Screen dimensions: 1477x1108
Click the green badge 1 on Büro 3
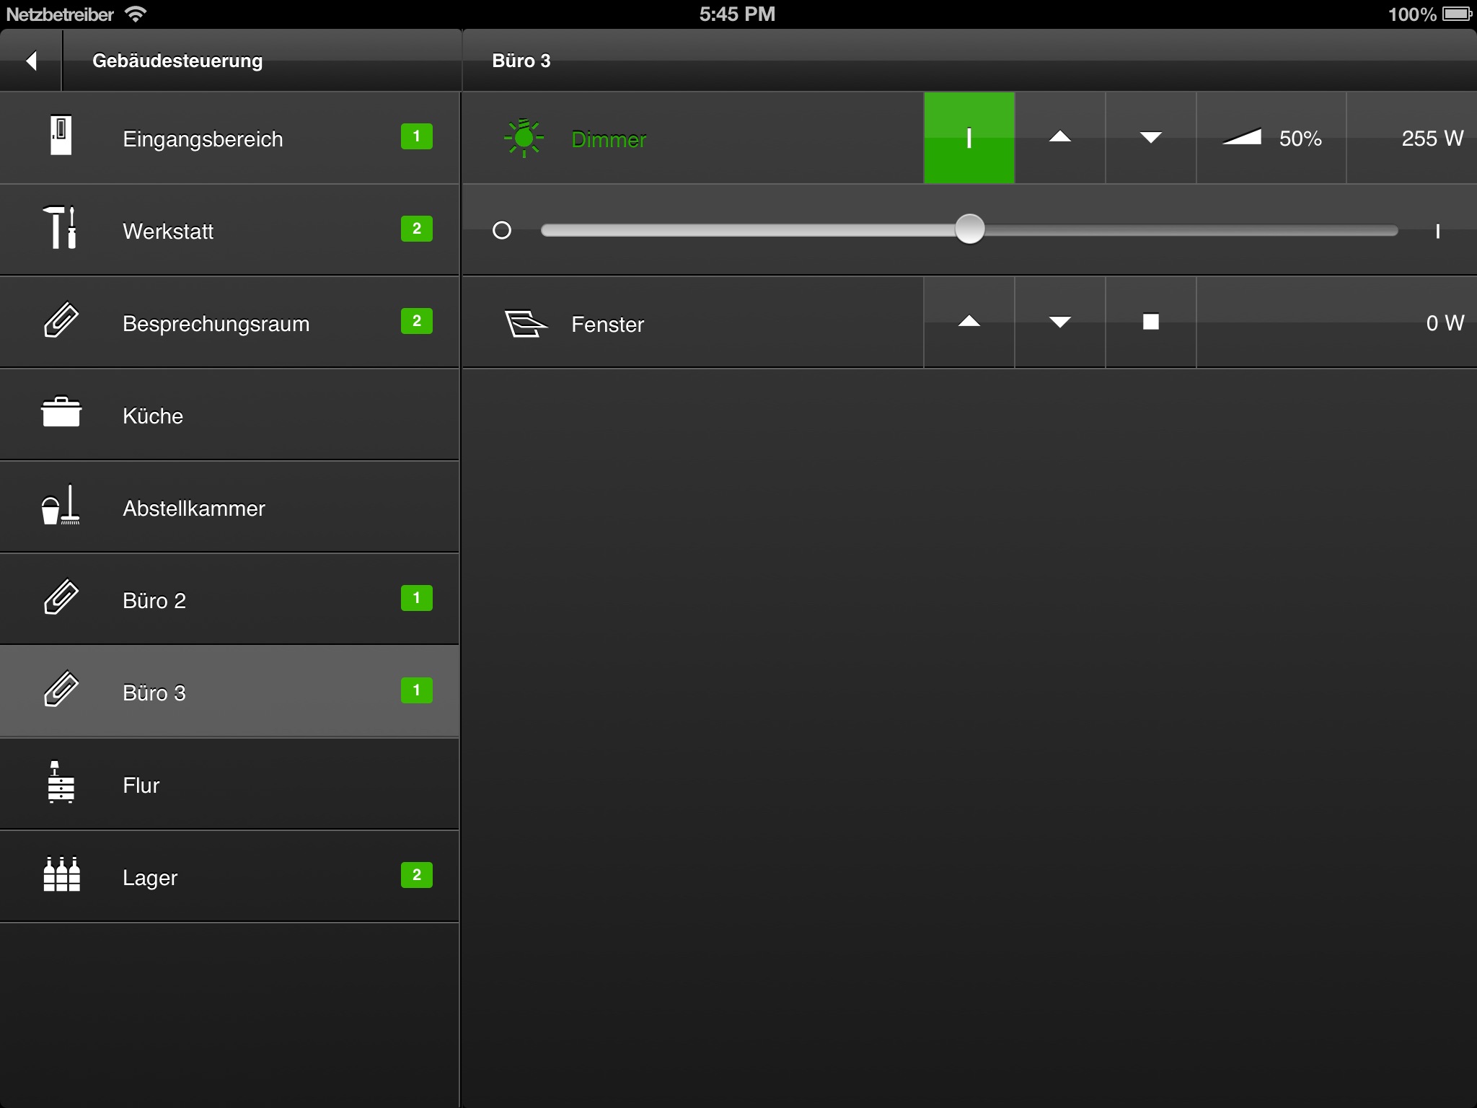(x=417, y=690)
